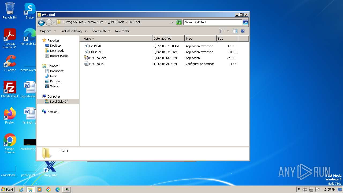Select Pictures library
343x193 pixels.
55,81
